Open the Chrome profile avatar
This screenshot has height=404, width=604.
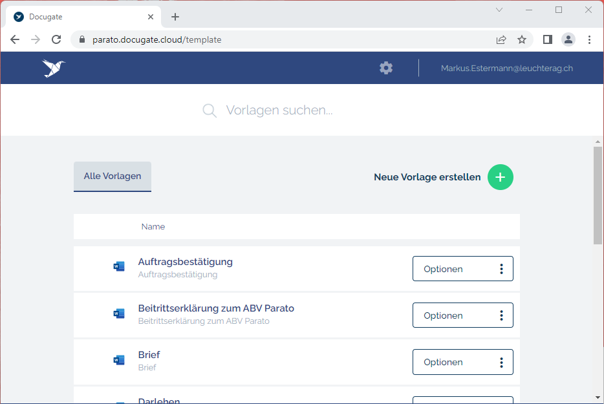(x=568, y=39)
